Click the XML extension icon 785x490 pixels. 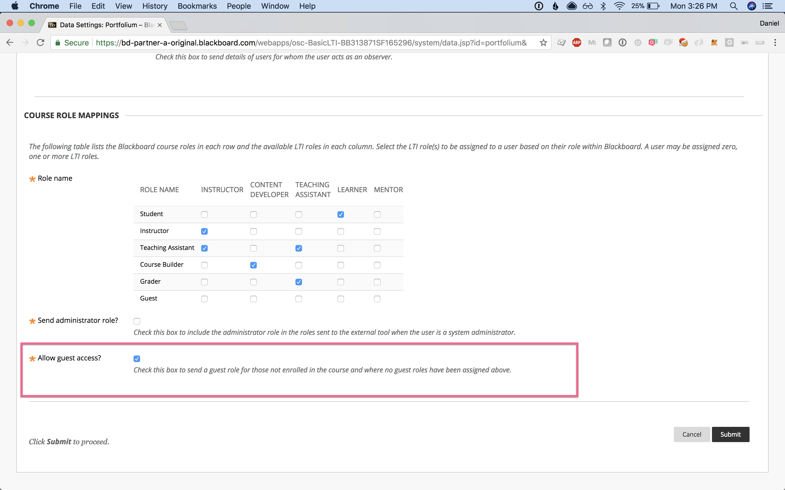(760, 42)
